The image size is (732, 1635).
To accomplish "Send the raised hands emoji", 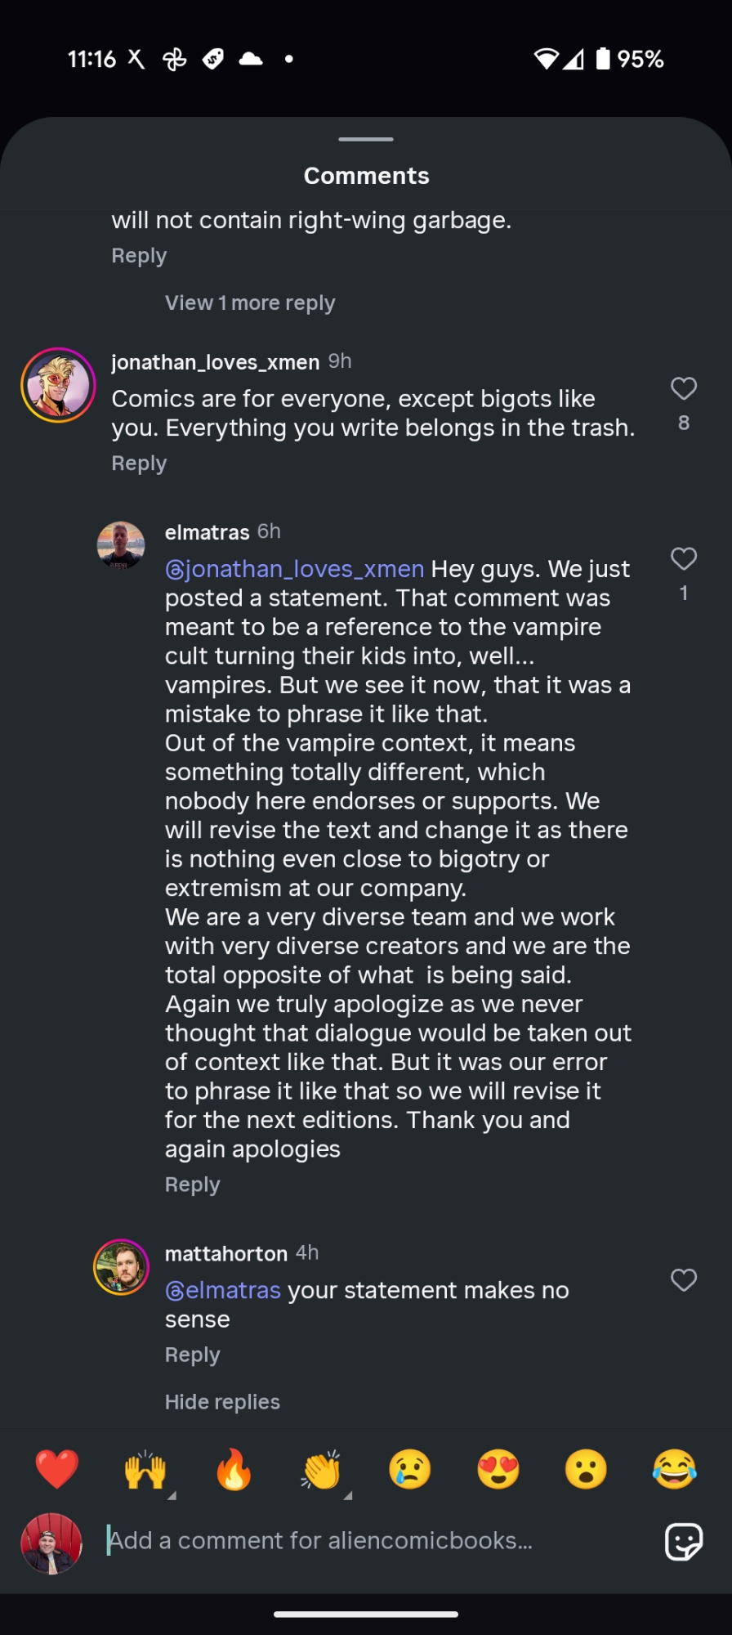I will [x=145, y=1469].
